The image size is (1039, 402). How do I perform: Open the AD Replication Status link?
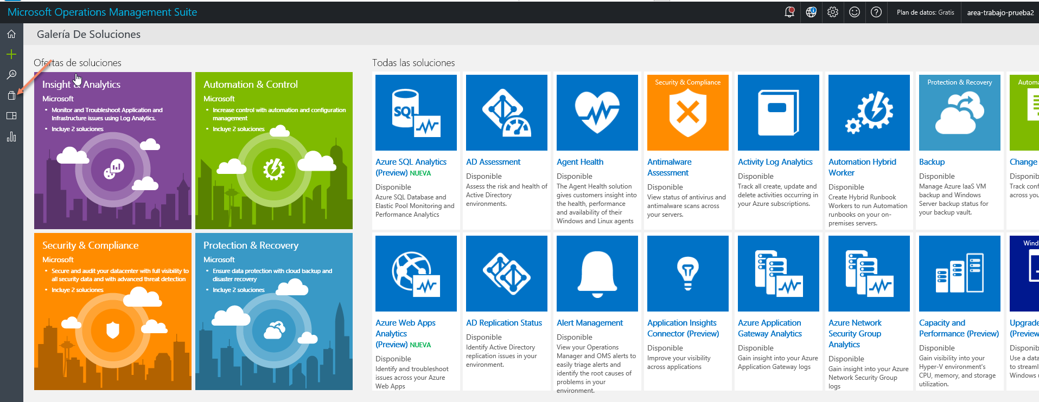click(x=504, y=323)
